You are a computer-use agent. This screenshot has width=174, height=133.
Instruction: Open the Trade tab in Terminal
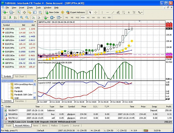point(9,125)
